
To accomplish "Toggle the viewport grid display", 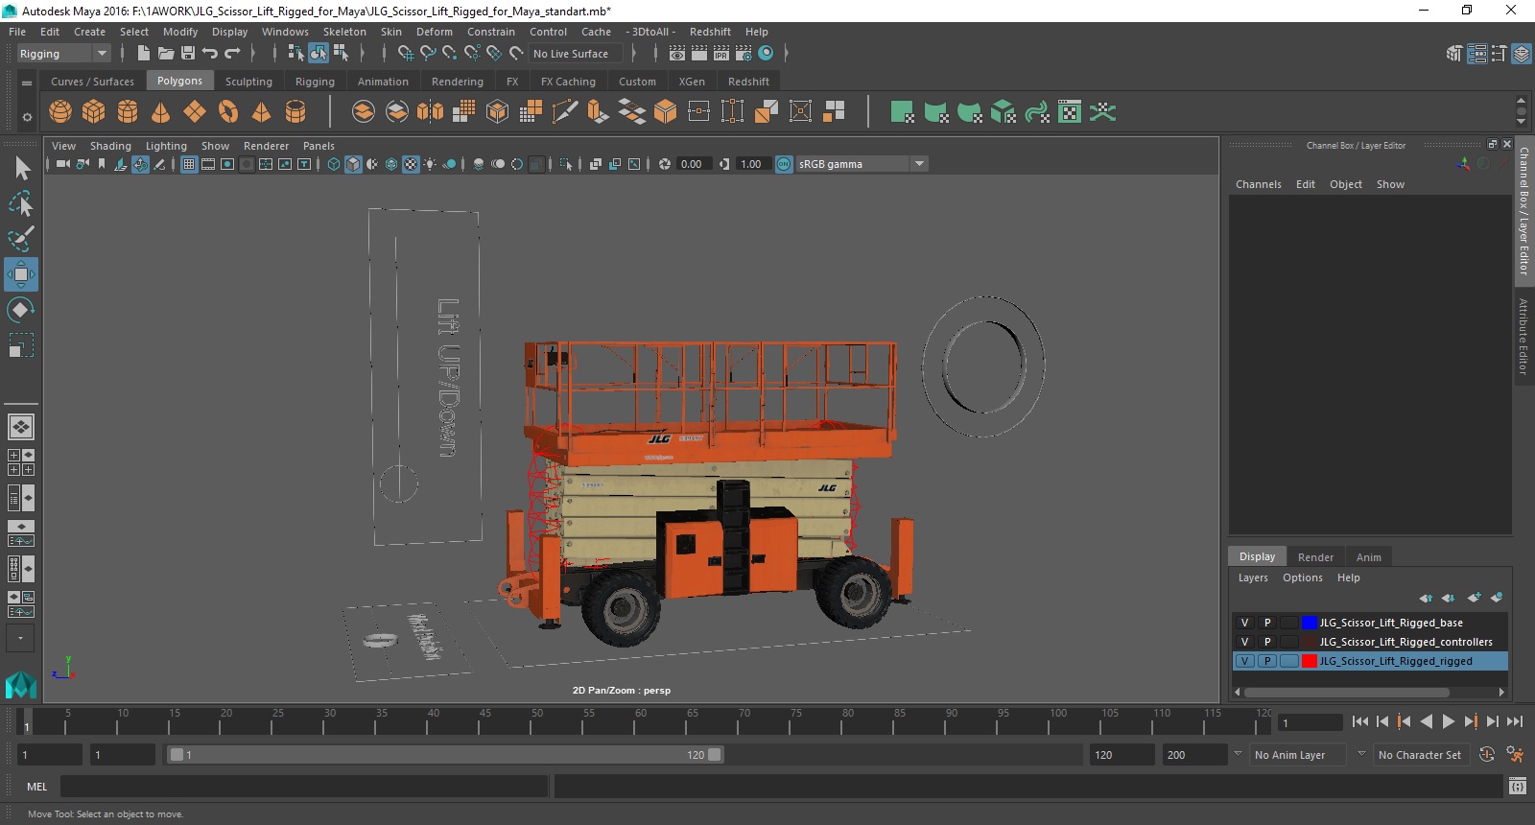I will point(189,164).
